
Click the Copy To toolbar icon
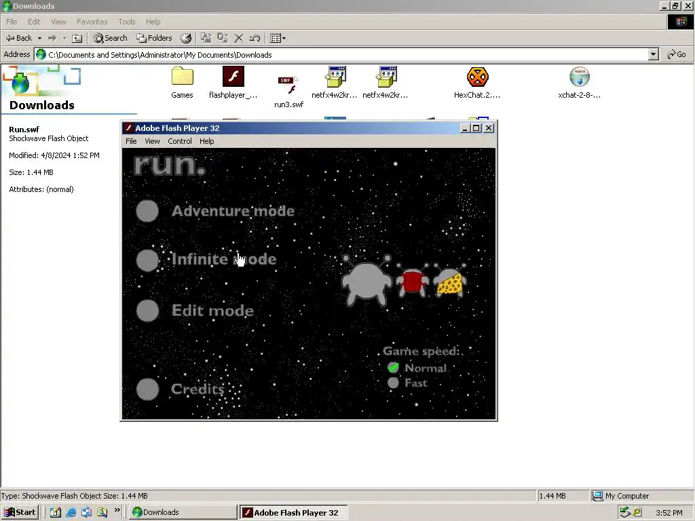click(223, 38)
